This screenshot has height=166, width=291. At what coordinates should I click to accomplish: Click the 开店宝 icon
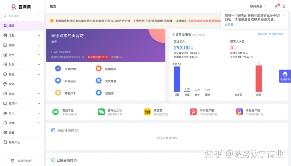coord(147,112)
